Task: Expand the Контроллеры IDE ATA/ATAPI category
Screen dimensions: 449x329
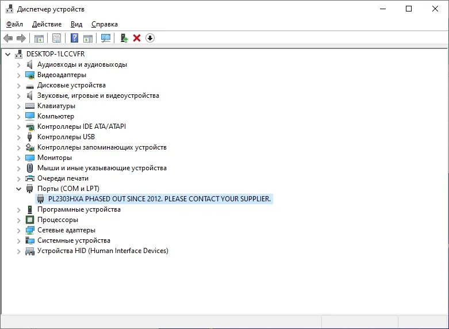Action: pyautogui.click(x=18, y=127)
